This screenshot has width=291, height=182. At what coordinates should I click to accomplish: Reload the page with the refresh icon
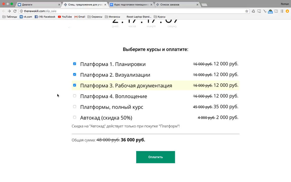(15, 11)
